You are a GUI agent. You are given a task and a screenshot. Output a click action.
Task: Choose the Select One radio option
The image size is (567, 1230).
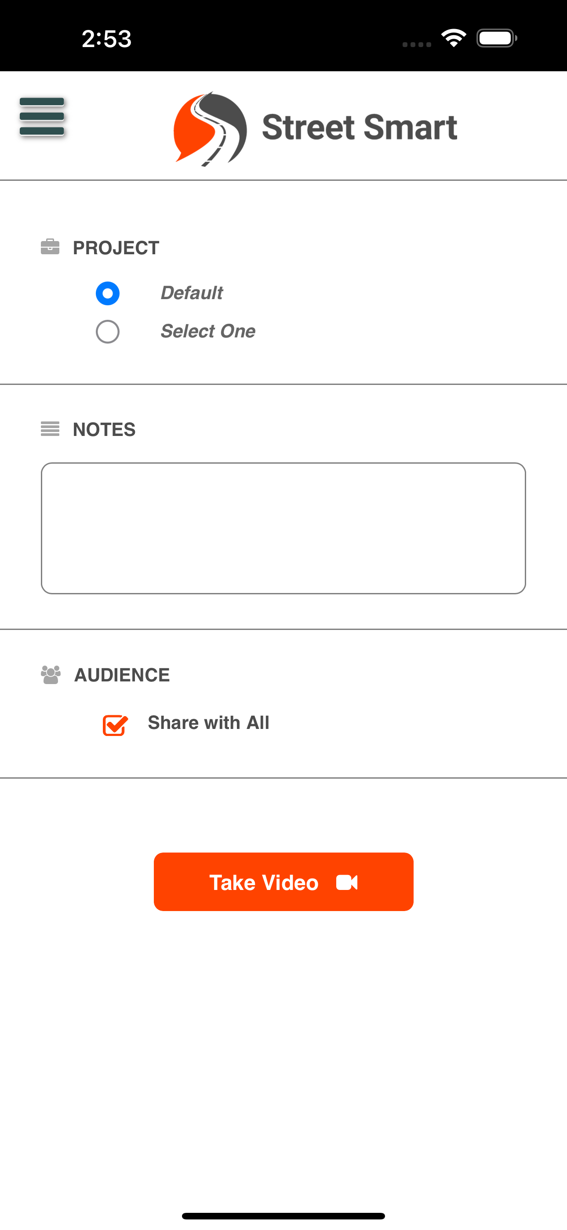click(x=107, y=331)
